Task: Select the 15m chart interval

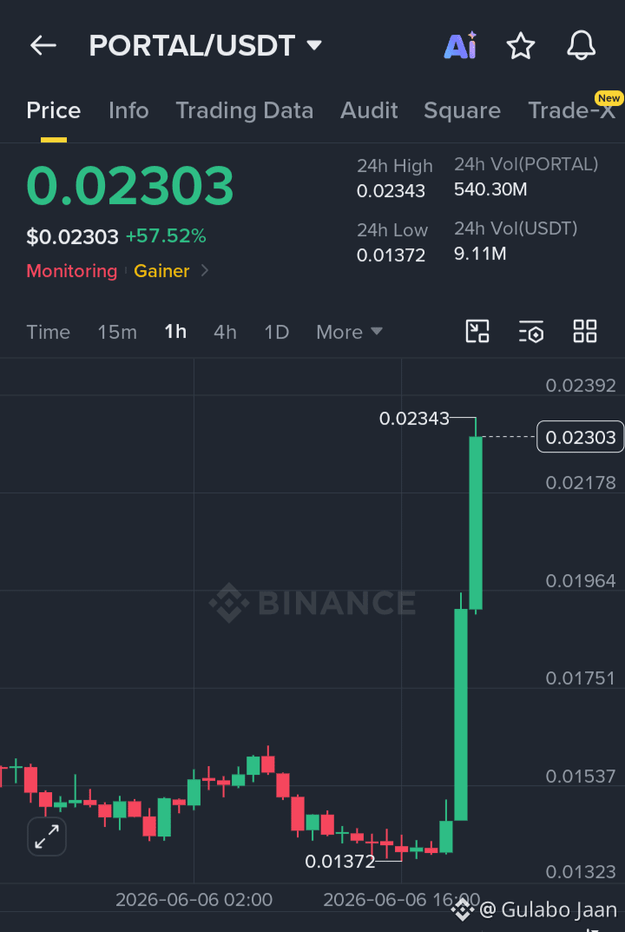Action: (x=117, y=332)
